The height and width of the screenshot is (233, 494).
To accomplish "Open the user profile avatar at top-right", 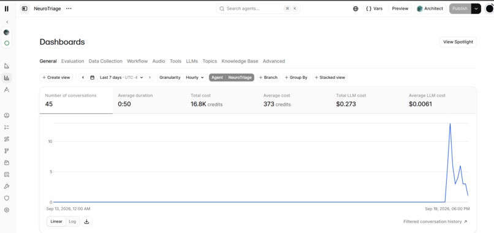I will [489, 9].
